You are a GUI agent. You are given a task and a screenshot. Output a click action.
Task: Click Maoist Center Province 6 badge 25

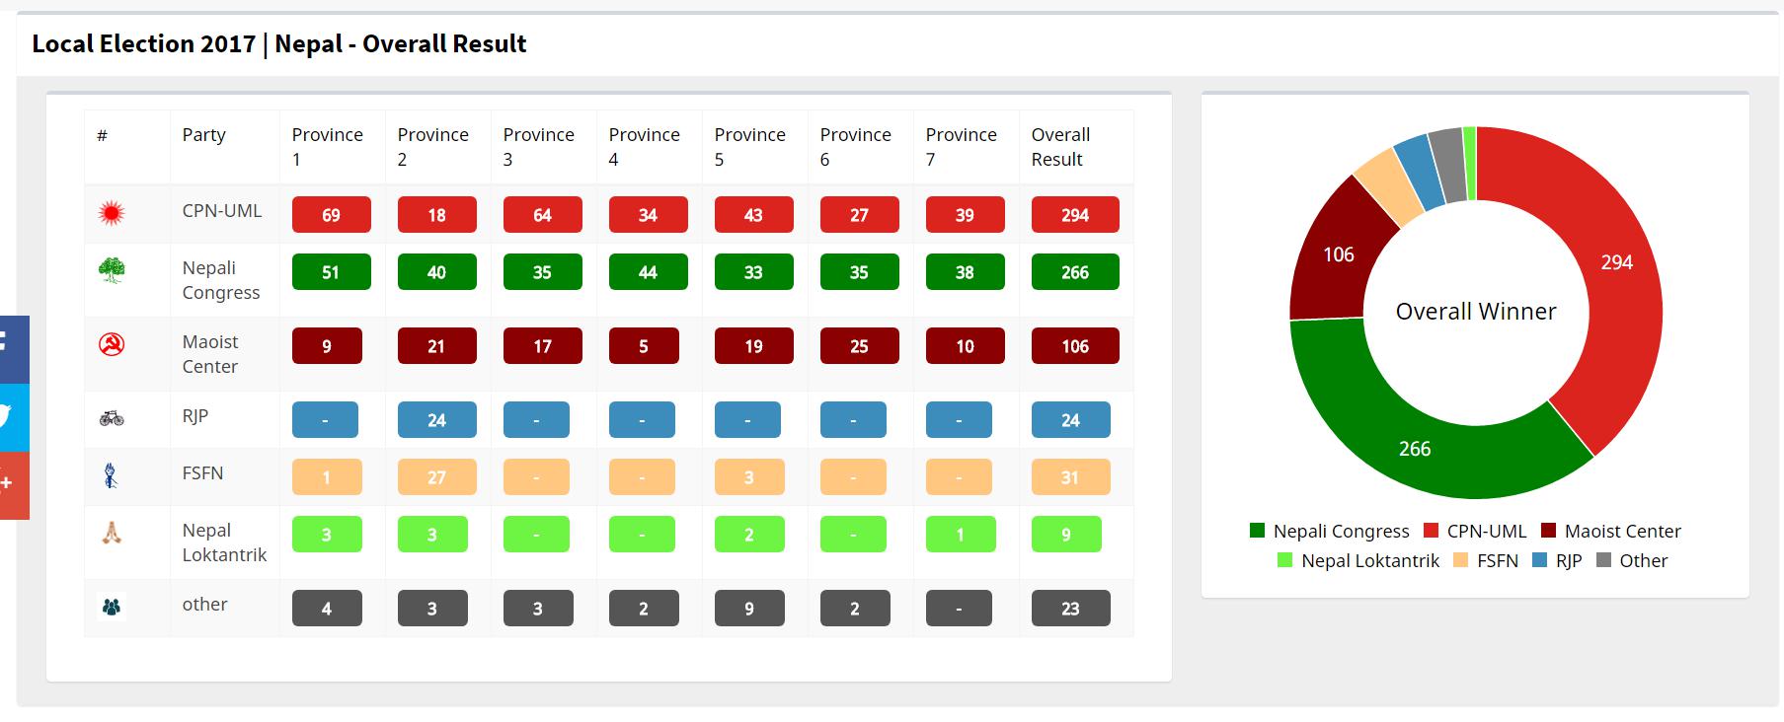pyautogui.click(x=859, y=346)
